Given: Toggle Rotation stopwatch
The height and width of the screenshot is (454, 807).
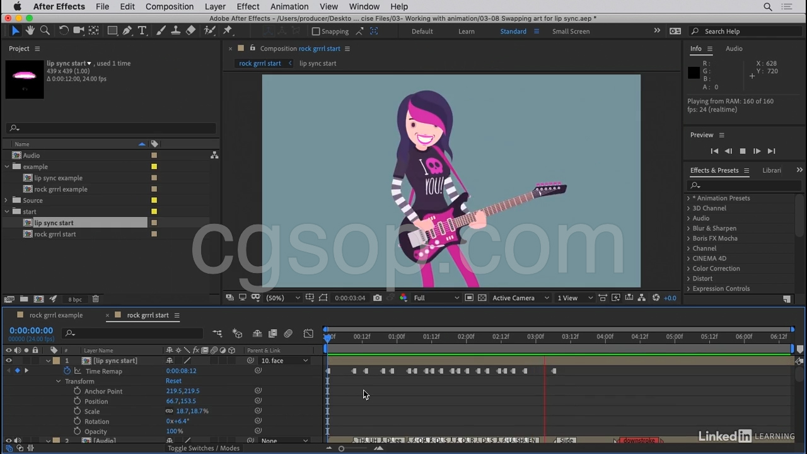Looking at the screenshot, I should (77, 421).
